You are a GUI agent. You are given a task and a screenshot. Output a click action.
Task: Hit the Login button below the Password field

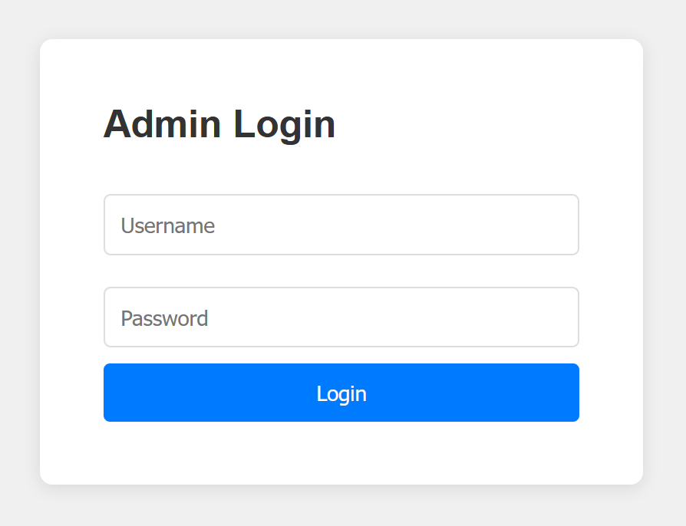[341, 393]
